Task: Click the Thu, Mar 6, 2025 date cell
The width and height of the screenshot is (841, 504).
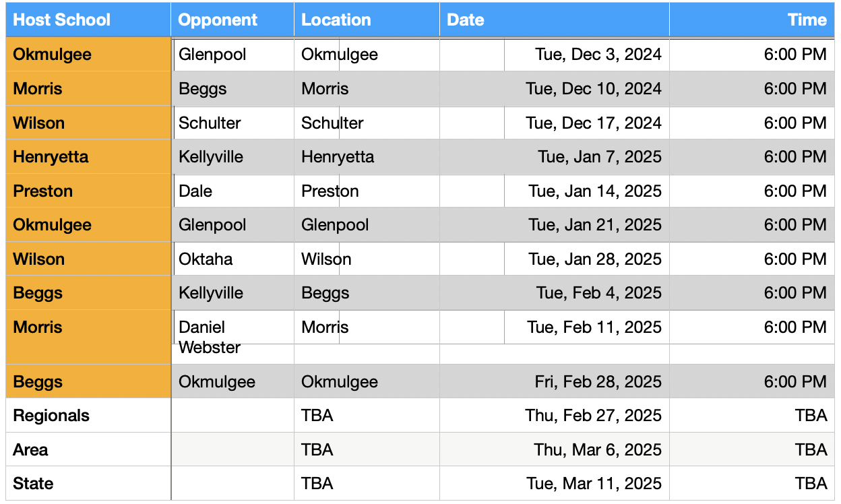Action: coord(555,449)
